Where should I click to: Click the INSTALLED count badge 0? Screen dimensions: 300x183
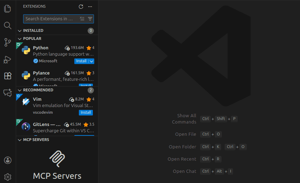[x=91, y=30]
